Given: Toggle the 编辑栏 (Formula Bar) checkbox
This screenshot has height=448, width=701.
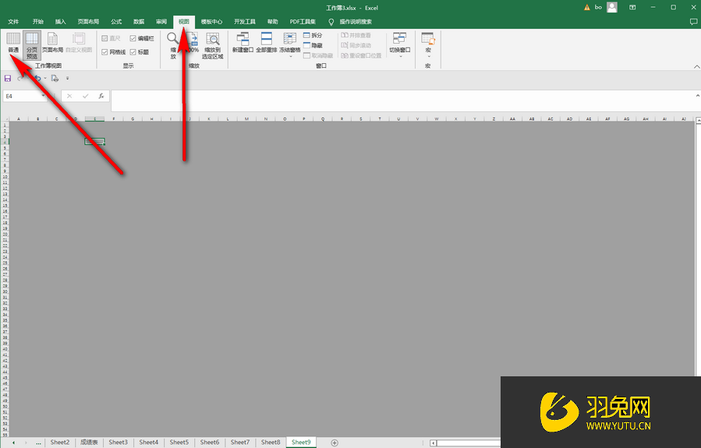Looking at the screenshot, I should (x=133, y=38).
